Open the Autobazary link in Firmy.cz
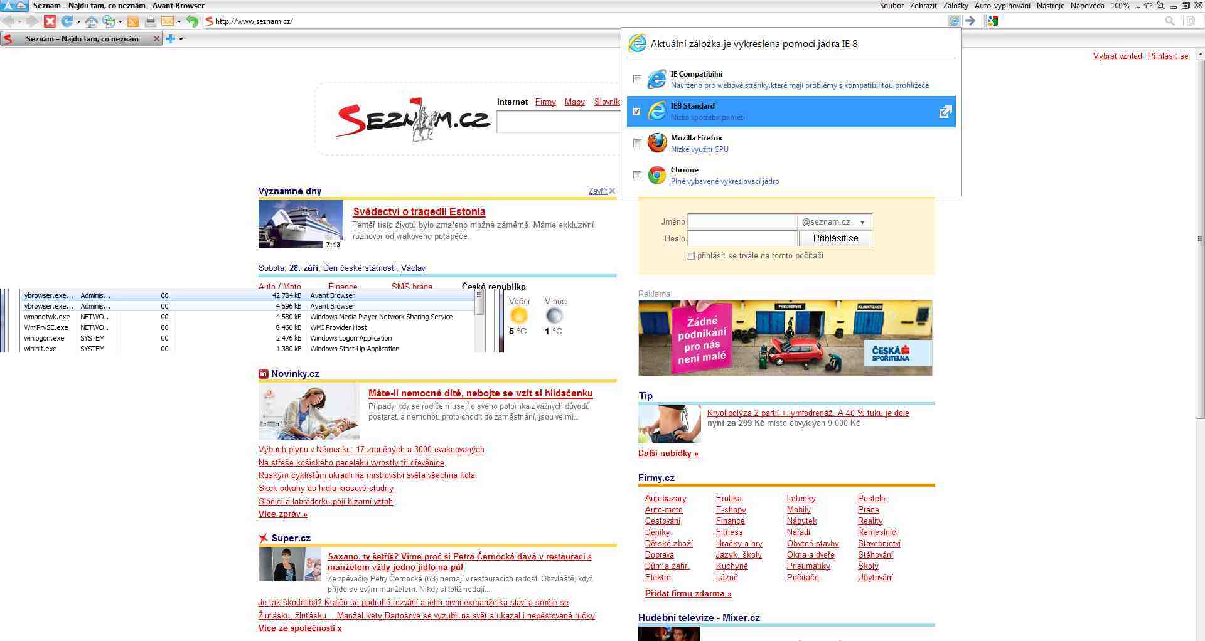1205x641 pixels. 666,499
